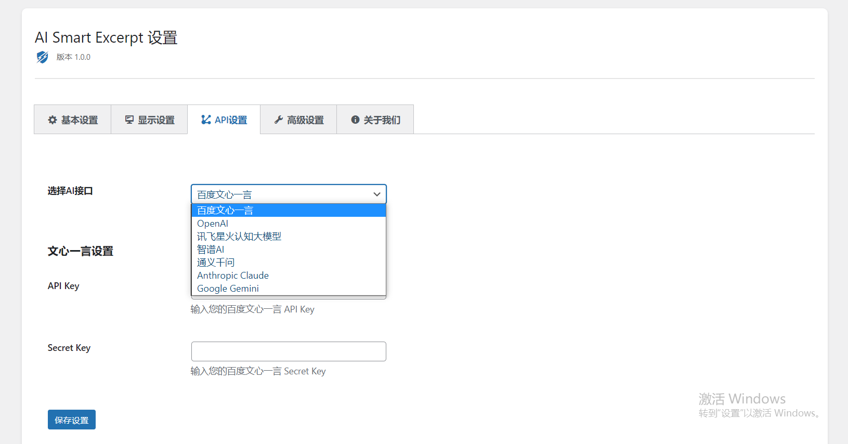Click the info icon on 关于我们 tab
848x444 pixels.
click(x=355, y=120)
